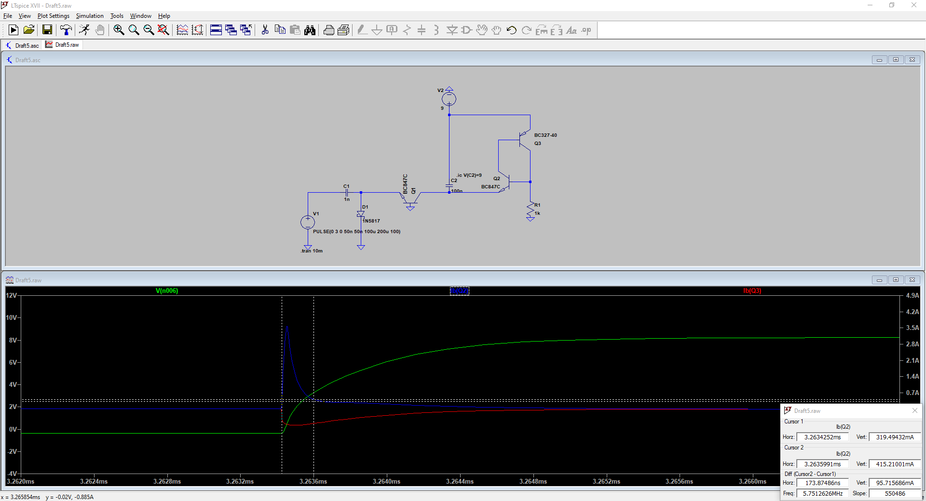Open the Help menu
The width and height of the screenshot is (926, 501).
[x=164, y=16]
